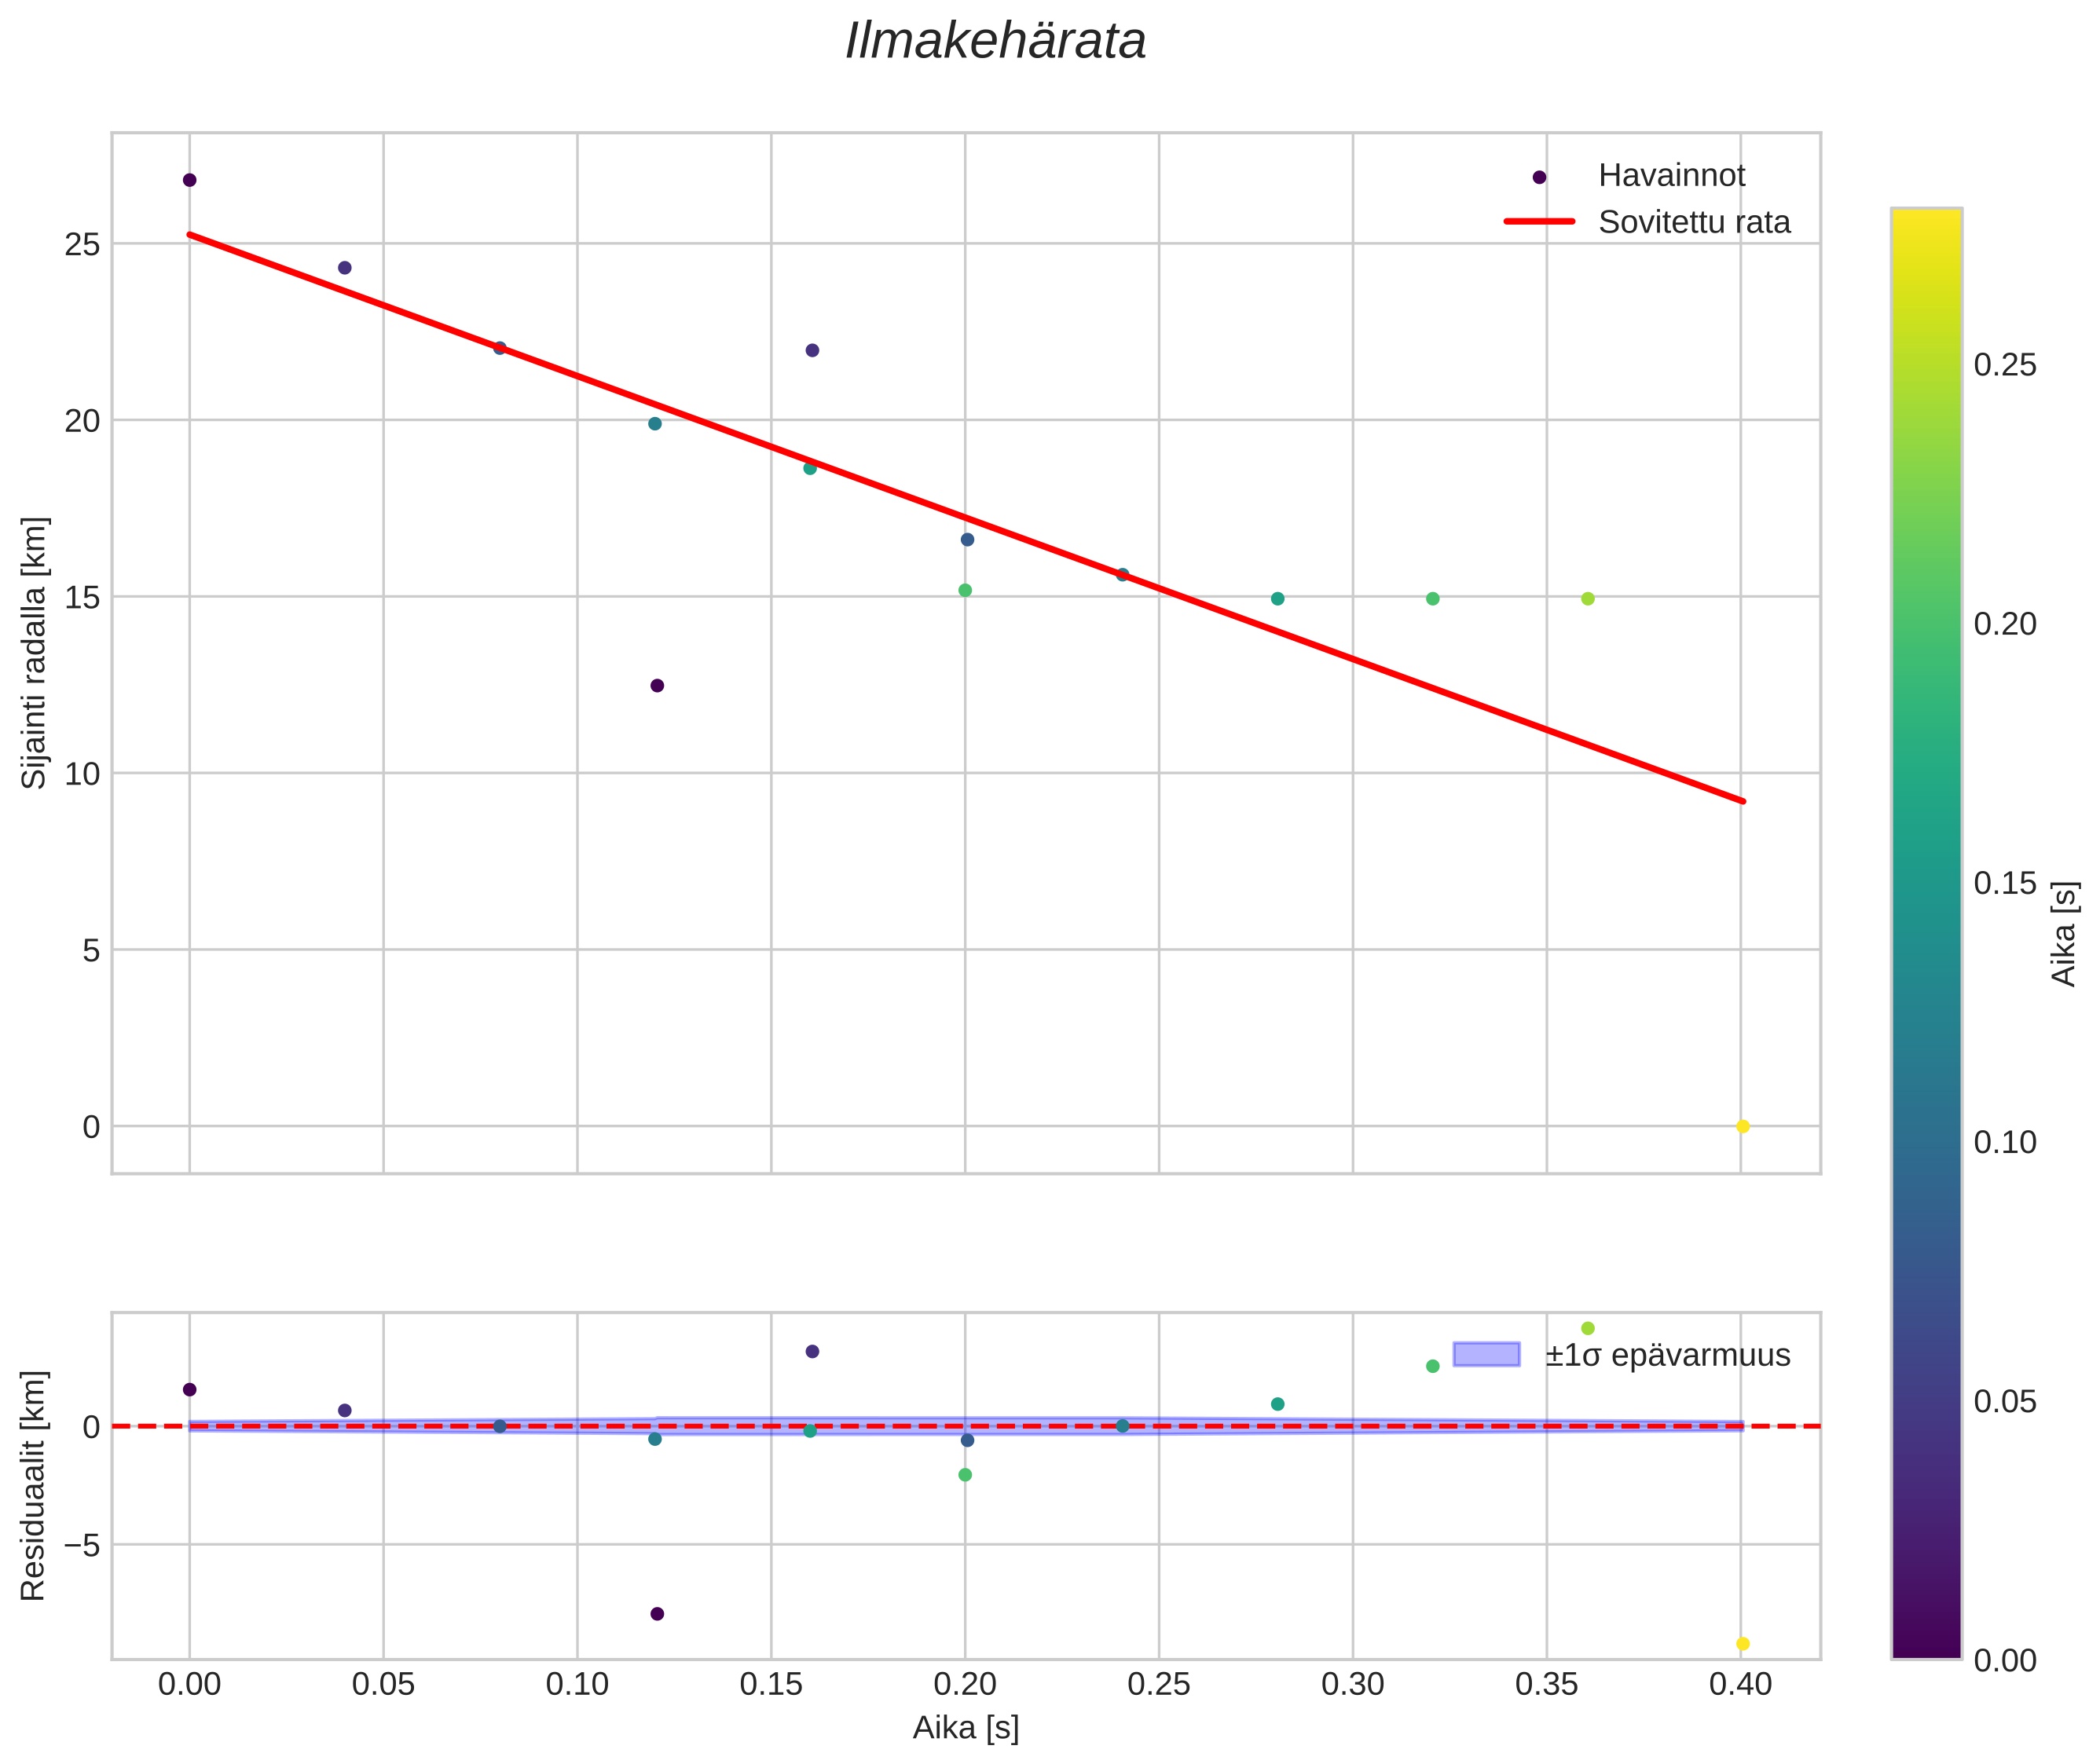
Task: Click the blue uncertainty legend swatch
Action: click(1486, 1354)
